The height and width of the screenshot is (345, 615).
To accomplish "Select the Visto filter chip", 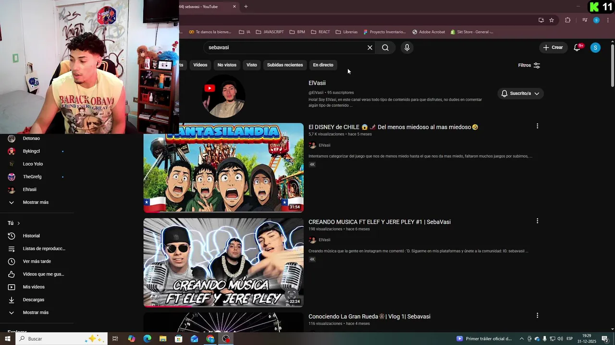I will 252,65.
